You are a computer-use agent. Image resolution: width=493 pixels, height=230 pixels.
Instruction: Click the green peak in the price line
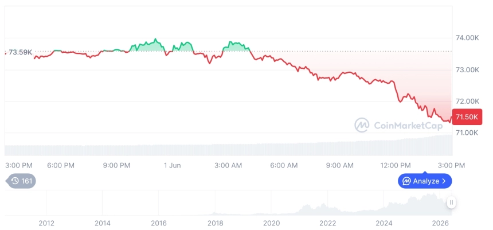155,40
